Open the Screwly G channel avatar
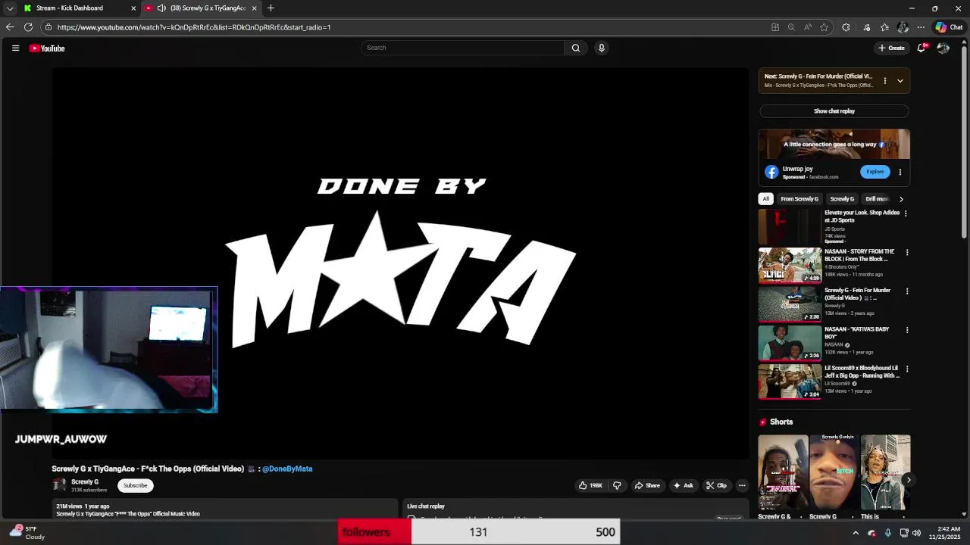Viewport: 970px width, 545px height. (x=59, y=485)
